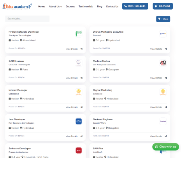Viewport: 181px width, 175px height.
Task: Click the Gurugram location text
Action: click(114, 70)
